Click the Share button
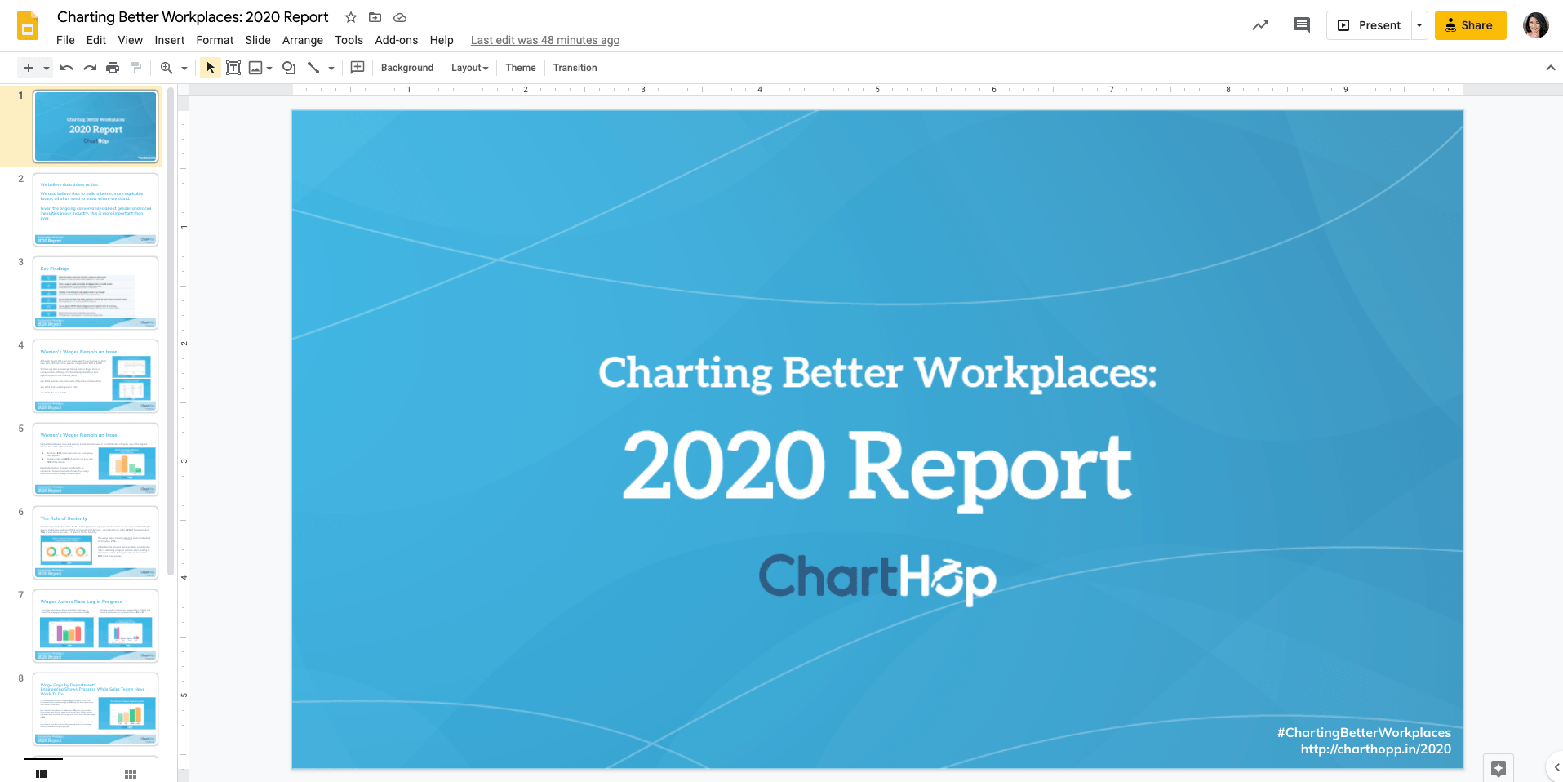 point(1470,25)
